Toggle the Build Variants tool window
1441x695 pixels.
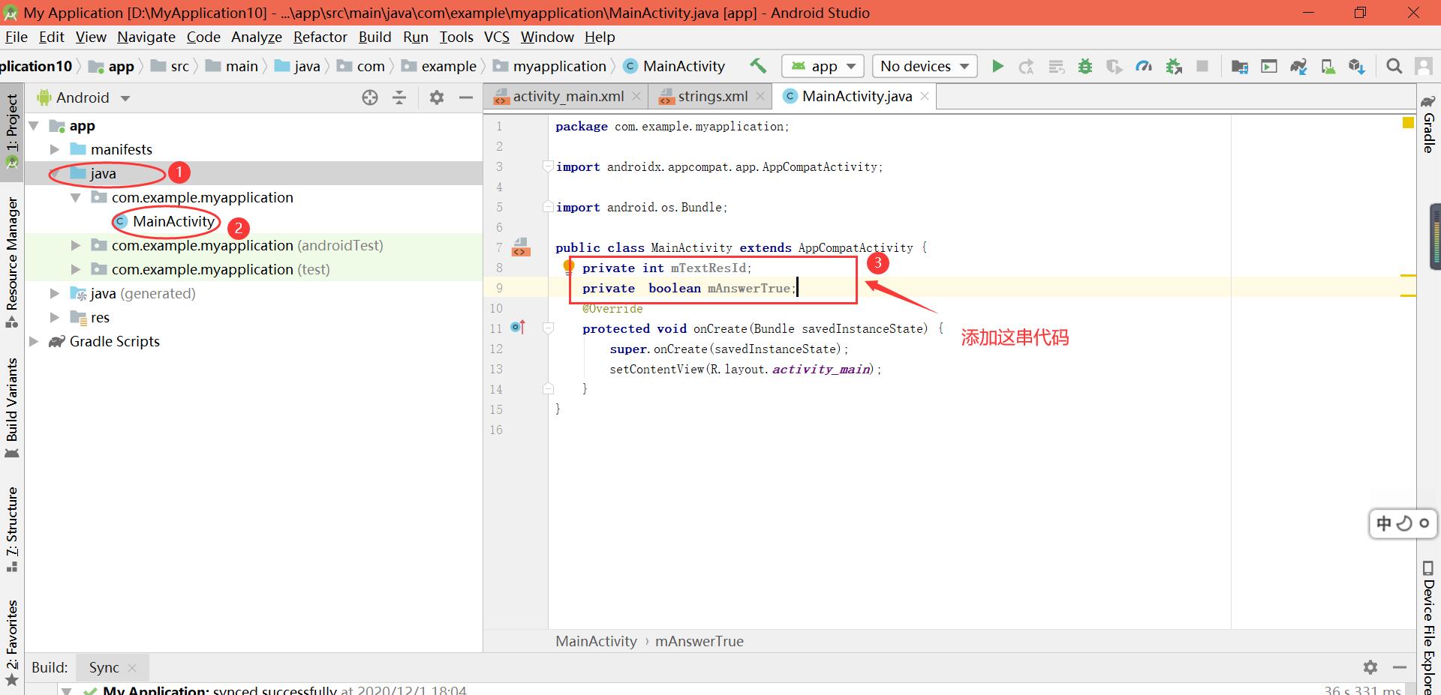pyautogui.click(x=12, y=409)
